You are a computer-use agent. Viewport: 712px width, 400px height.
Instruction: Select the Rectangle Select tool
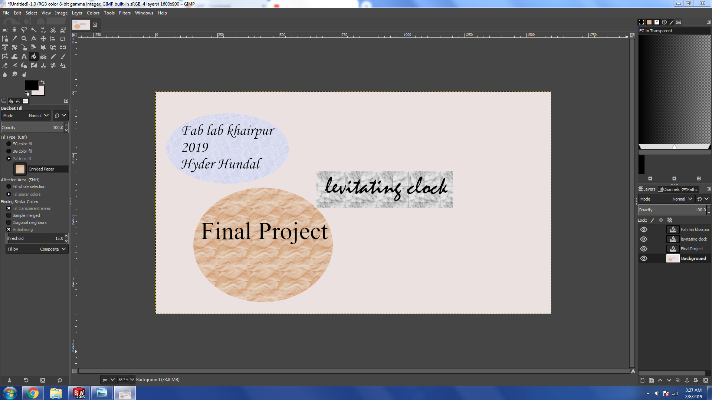(x=5, y=30)
